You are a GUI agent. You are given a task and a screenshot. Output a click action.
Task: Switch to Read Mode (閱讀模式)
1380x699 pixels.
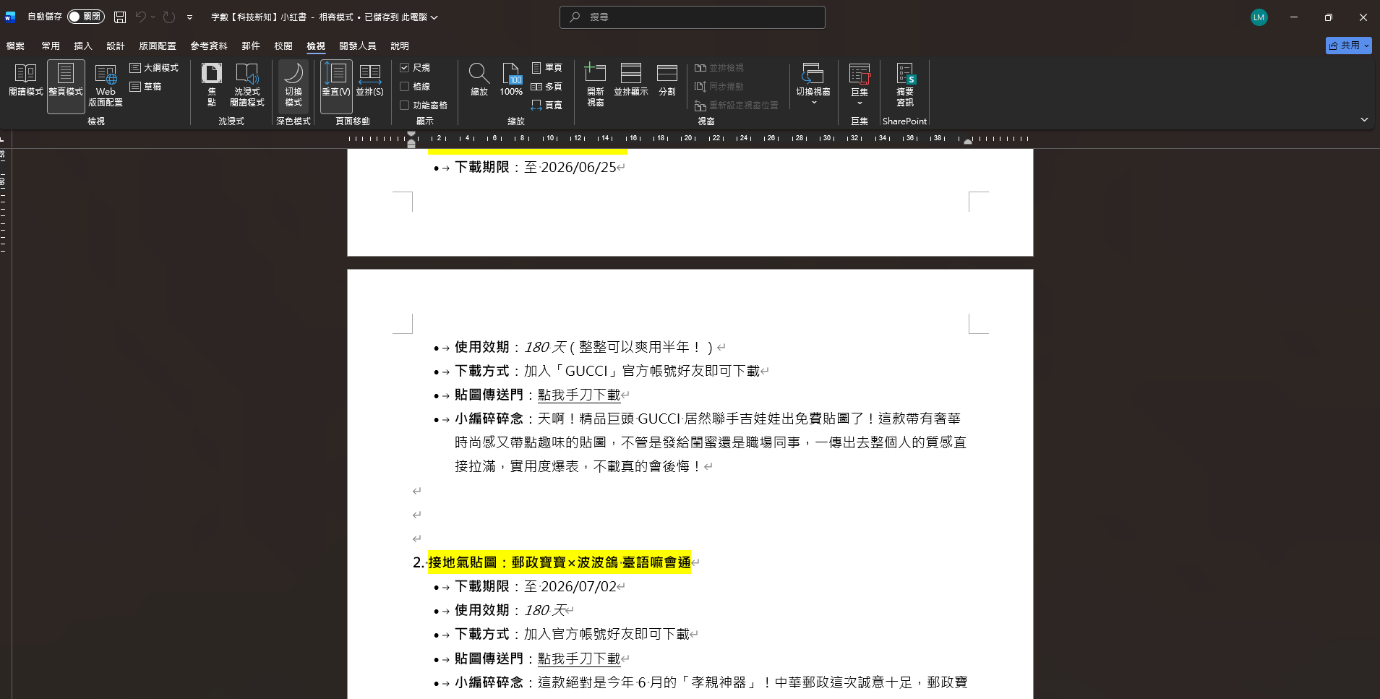click(x=25, y=81)
